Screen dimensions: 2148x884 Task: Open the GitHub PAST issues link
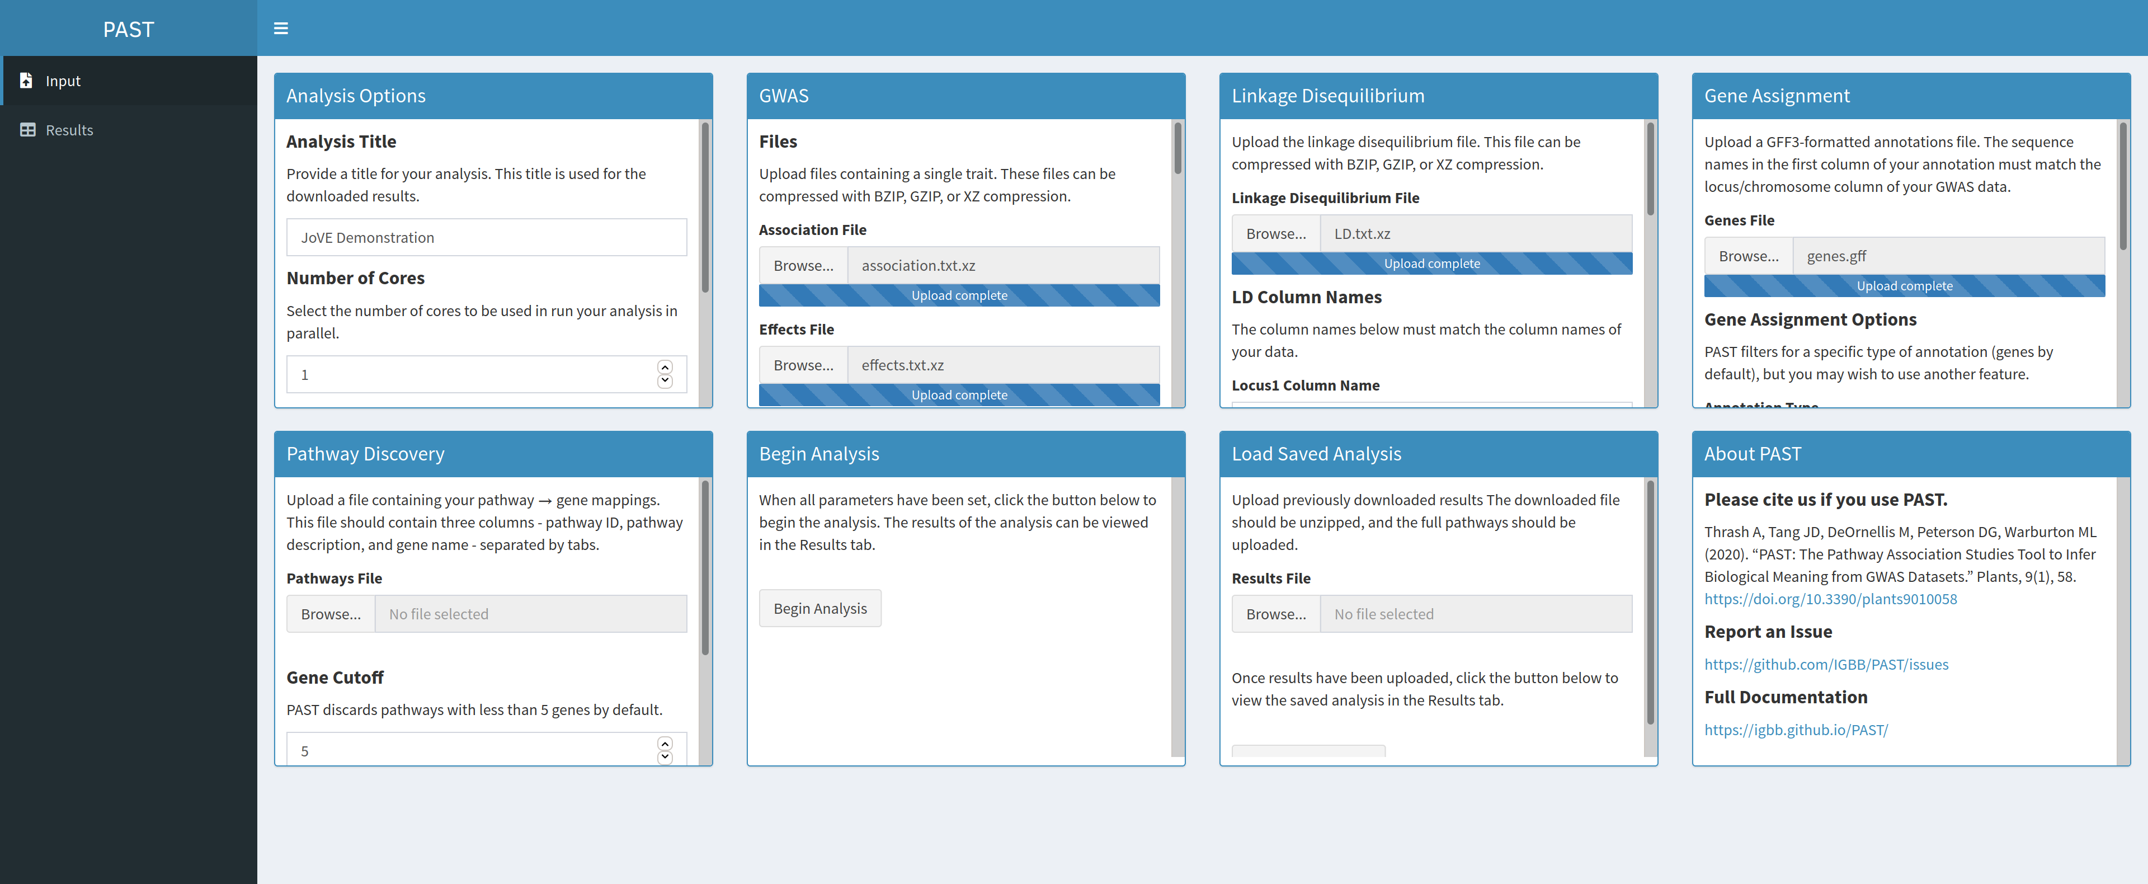pyautogui.click(x=1826, y=665)
